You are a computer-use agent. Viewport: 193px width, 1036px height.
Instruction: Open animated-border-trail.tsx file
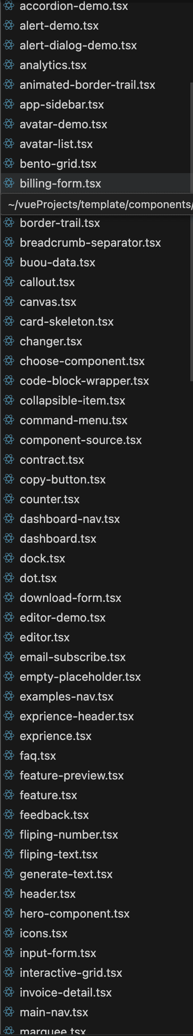96,85
